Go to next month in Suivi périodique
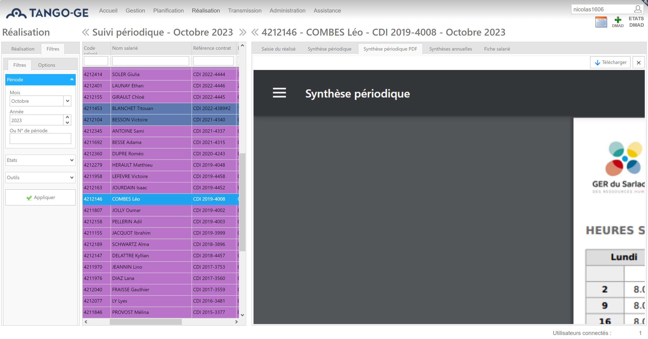The image size is (648, 339). 243,32
